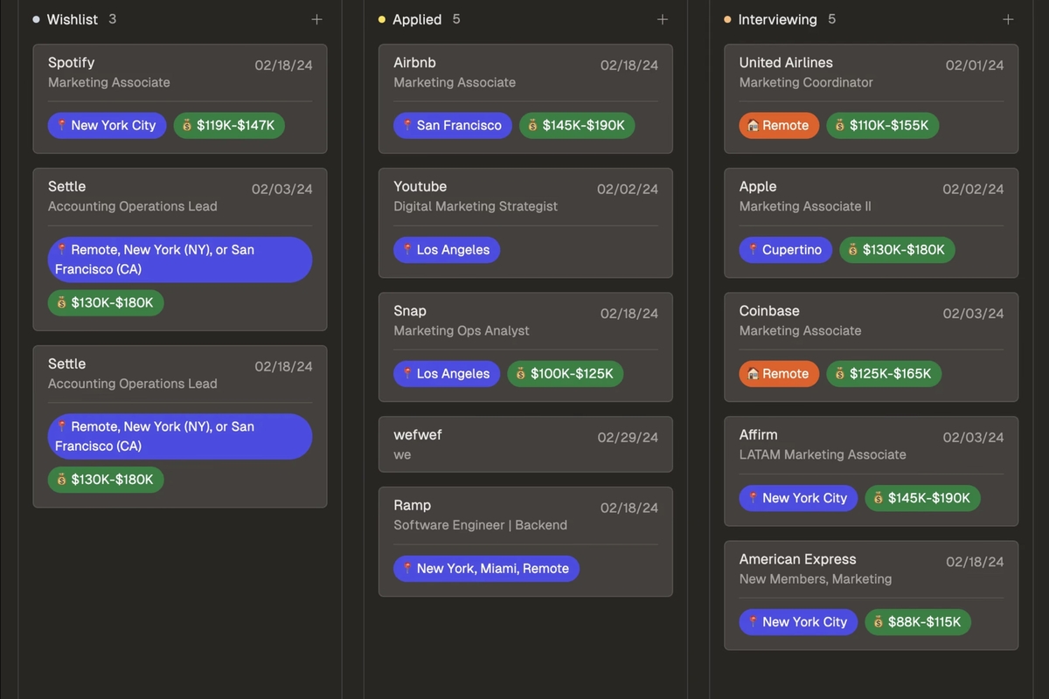Click the New York, Miami, Remote tag
Viewport: 1049px width, 699px height.
point(486,568)
